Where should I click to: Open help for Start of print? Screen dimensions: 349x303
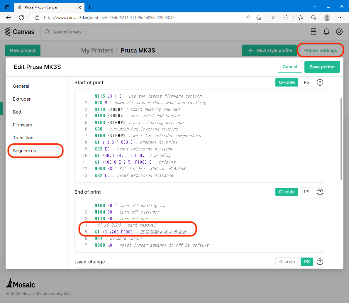coord(320,82)
